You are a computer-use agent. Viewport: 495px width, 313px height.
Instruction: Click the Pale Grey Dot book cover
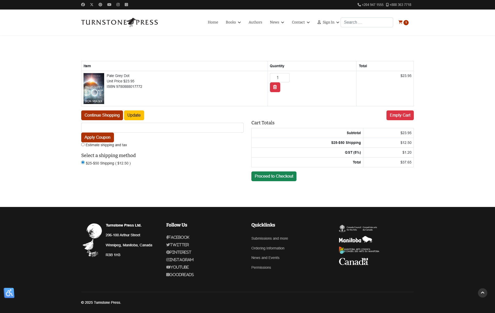(94, 89)
